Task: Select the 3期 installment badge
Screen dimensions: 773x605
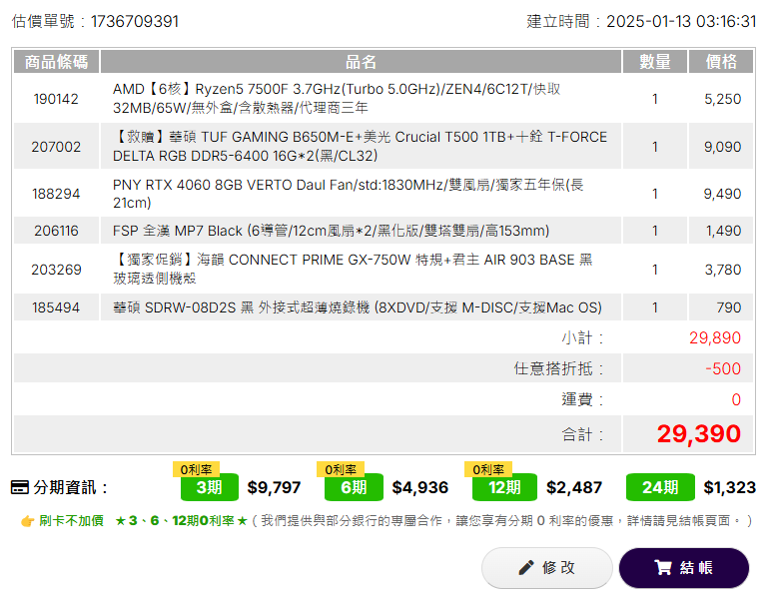Action: tap(210, 487)
